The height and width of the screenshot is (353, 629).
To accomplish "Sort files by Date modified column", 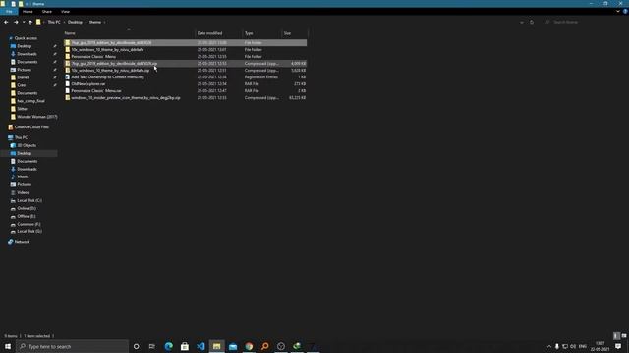I will tap(219, 33).
